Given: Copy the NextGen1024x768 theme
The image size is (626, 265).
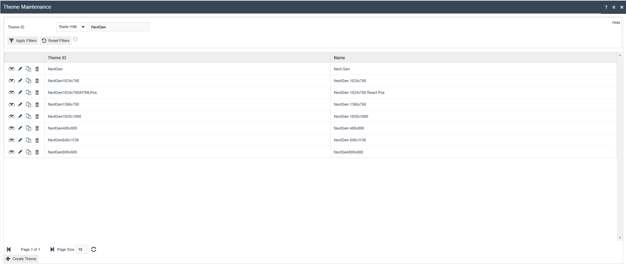Looking at the screenshot, I should [28, 81].
